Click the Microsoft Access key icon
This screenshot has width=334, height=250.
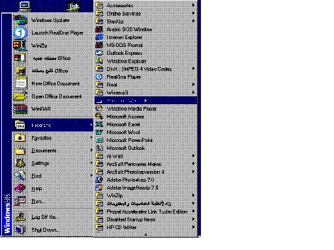point(99,117)
